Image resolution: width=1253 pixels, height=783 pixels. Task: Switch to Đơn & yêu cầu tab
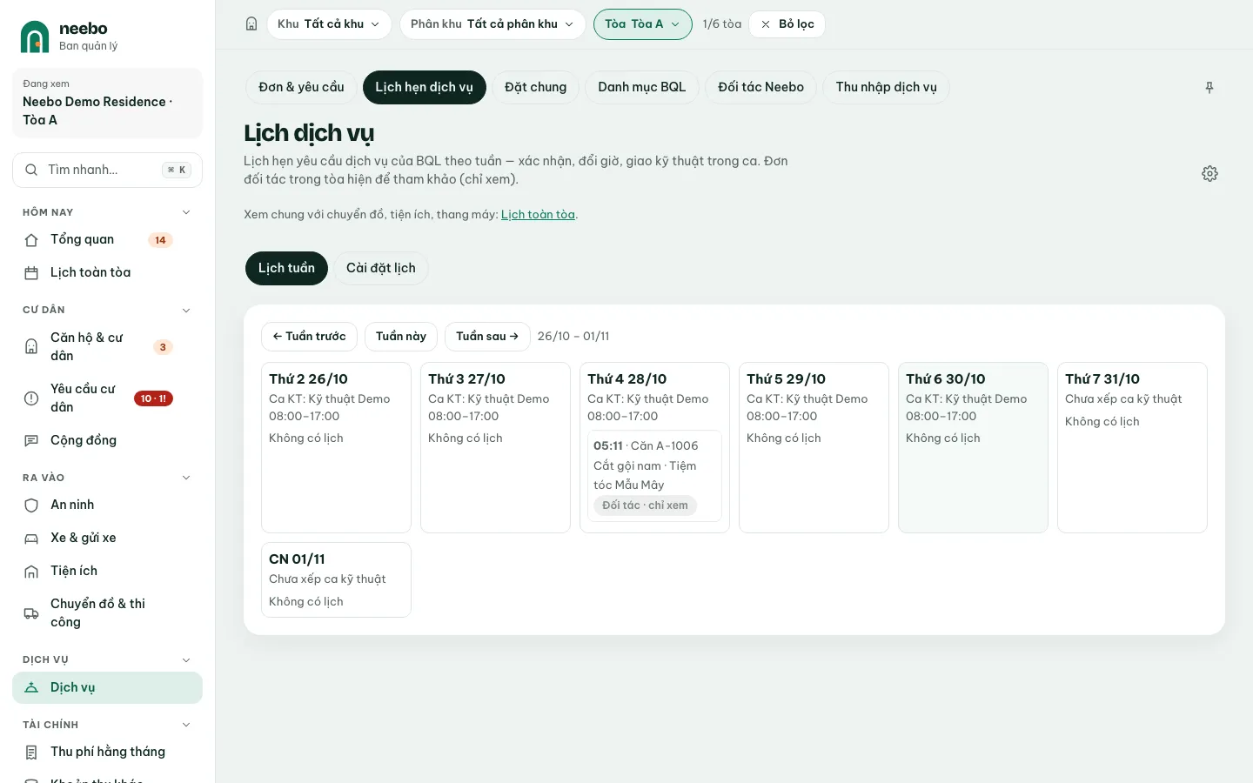[x=301, y=87]
